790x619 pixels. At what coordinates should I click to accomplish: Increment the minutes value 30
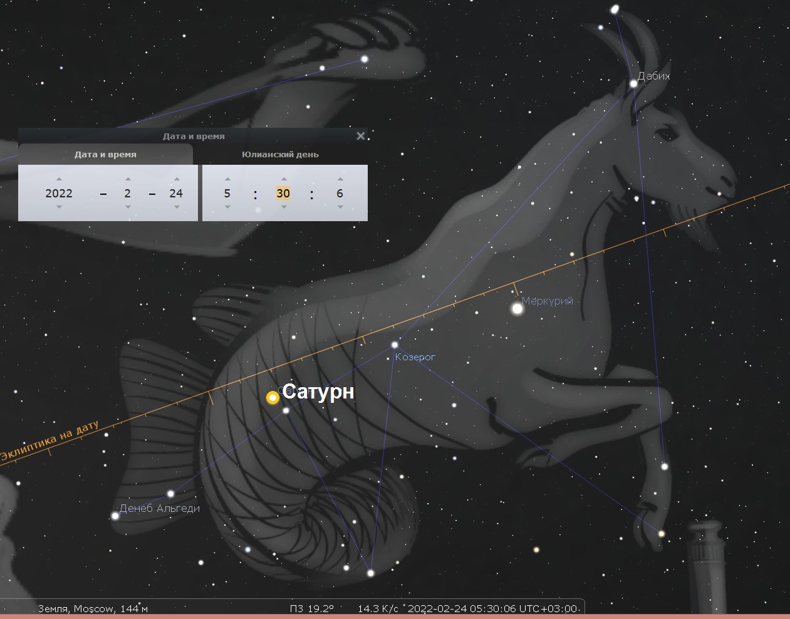[x=284, y=179]
